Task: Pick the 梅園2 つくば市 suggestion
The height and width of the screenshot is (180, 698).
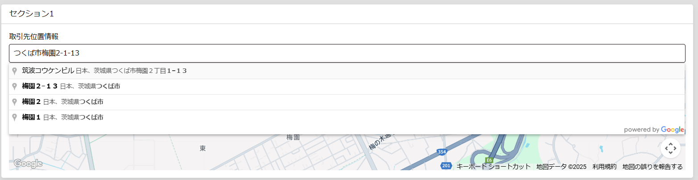Action: (347, 102)
